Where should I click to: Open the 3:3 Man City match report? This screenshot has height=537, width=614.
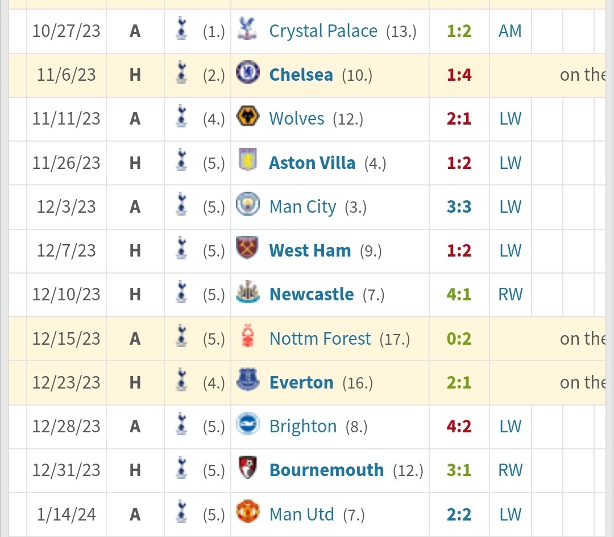(459, 207)
